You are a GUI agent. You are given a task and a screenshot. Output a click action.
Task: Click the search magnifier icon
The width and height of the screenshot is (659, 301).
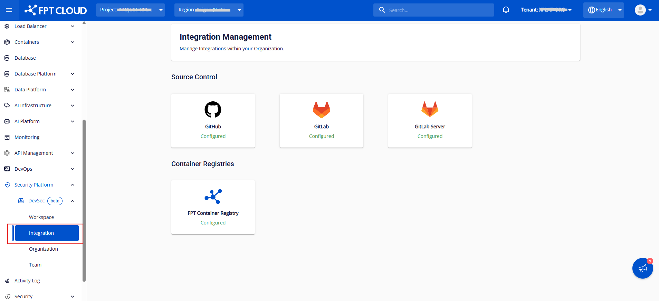pyautogui.click(x=382, y=10)
